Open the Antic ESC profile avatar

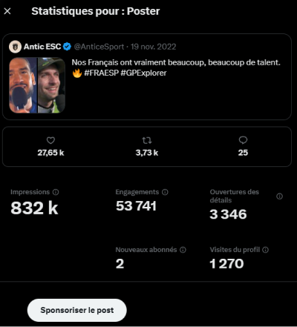[x=16, y=47]
